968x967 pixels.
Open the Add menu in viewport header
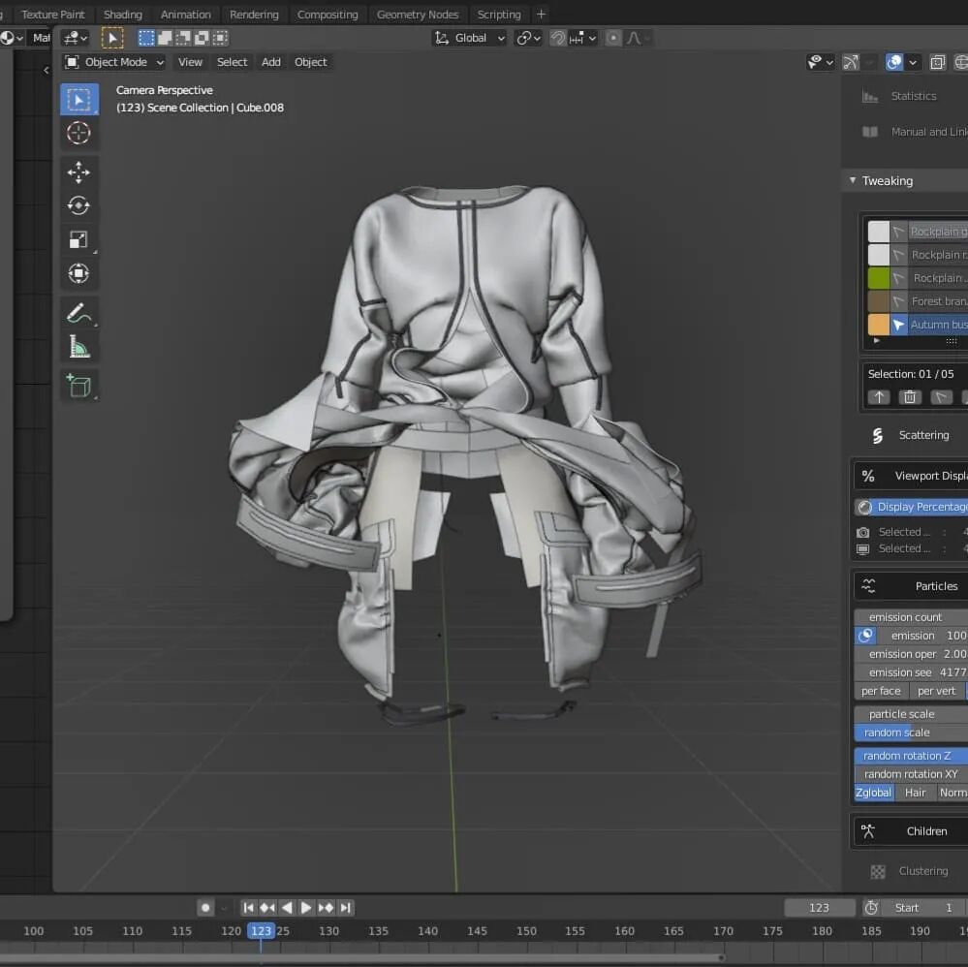[271, 62]
